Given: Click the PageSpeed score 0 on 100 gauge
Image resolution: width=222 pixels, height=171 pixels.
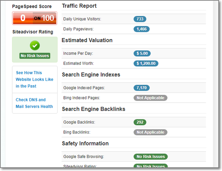Looking at the screenshot, I should click(34, 18).
